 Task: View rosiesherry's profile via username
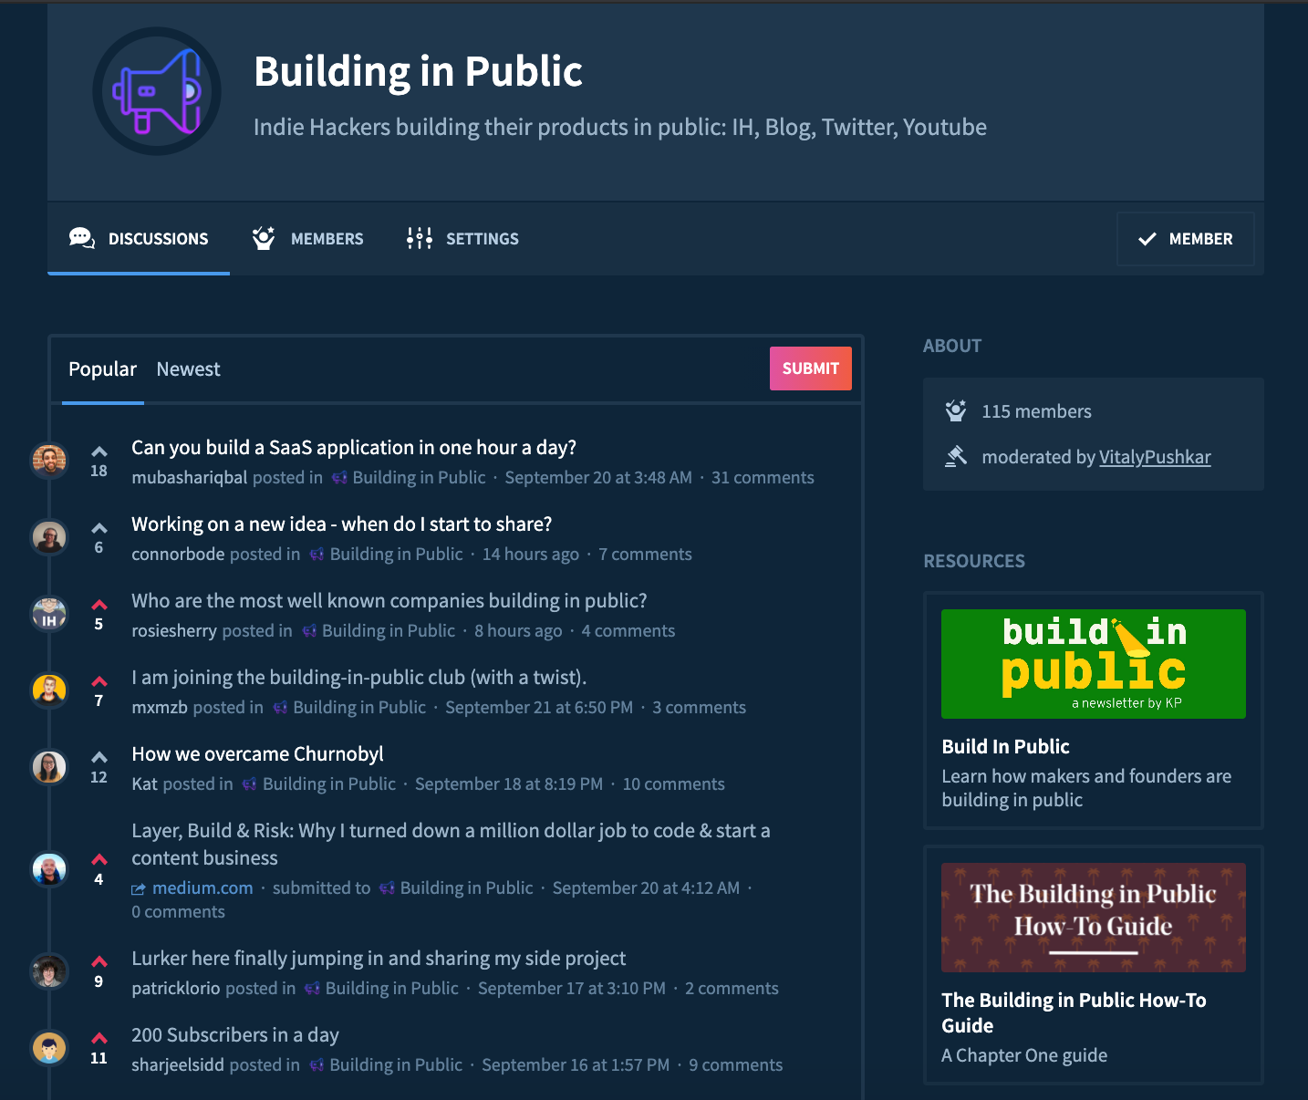click(x=174, y=631)
